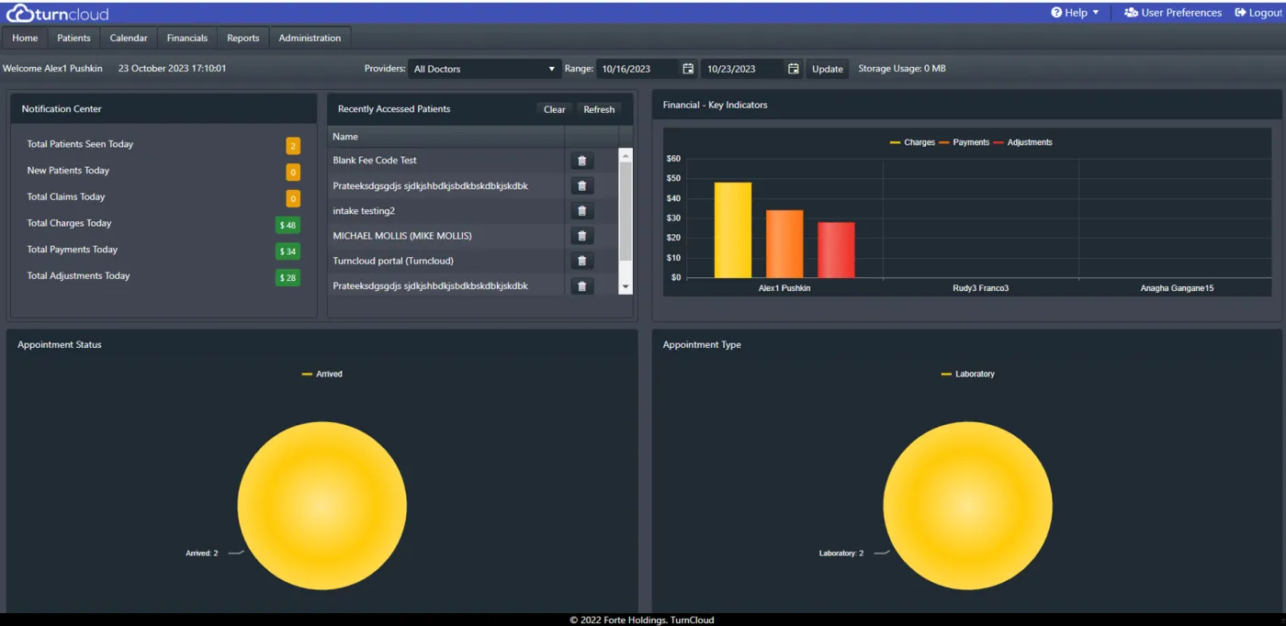This screenshot has width=1286, height=626.
Task: Toggle the Adjustments series in chart legend
Action: [x=1022, y=142]
